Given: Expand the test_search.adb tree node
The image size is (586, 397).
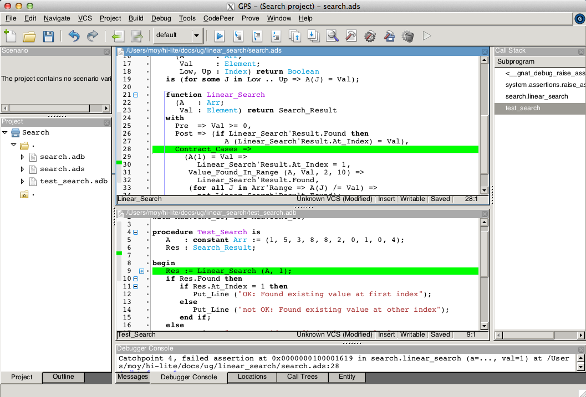Looking at the screenshot, I should (x=22, y=182).
